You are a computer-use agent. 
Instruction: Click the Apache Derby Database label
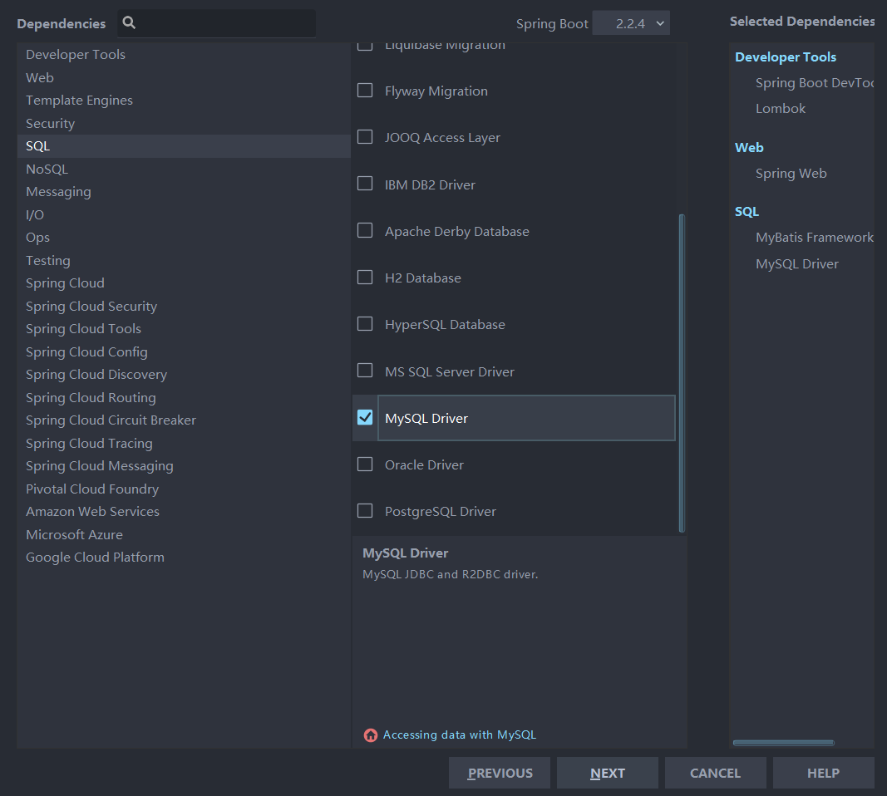pyautogui.click(x=457, y=231)
